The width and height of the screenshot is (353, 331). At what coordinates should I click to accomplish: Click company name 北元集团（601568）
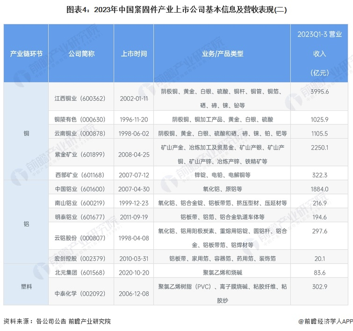point(80,273)
